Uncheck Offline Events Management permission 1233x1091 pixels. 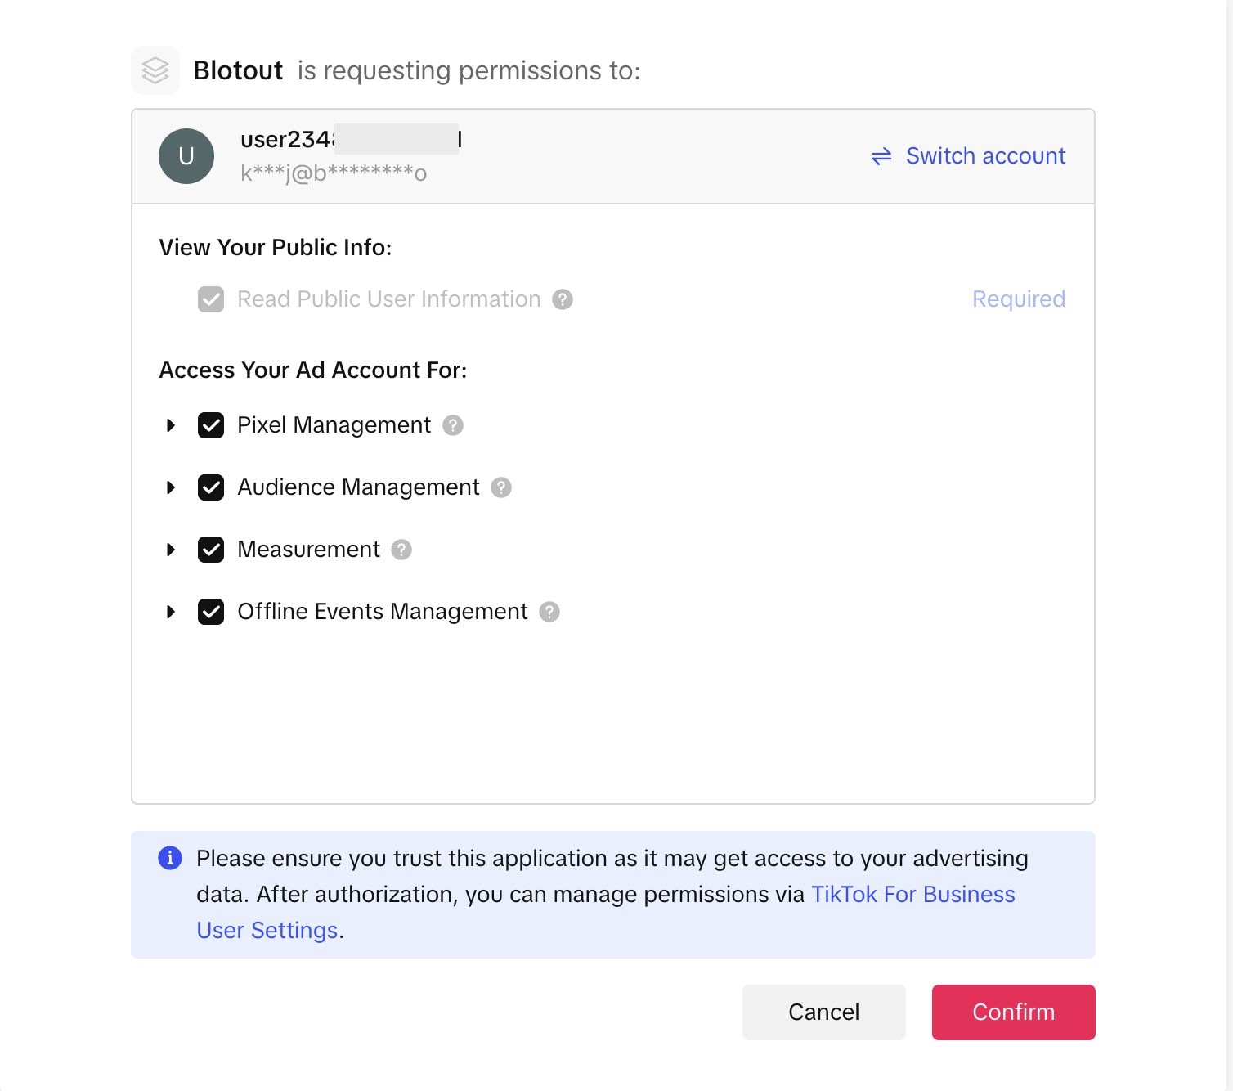[211, 612]
